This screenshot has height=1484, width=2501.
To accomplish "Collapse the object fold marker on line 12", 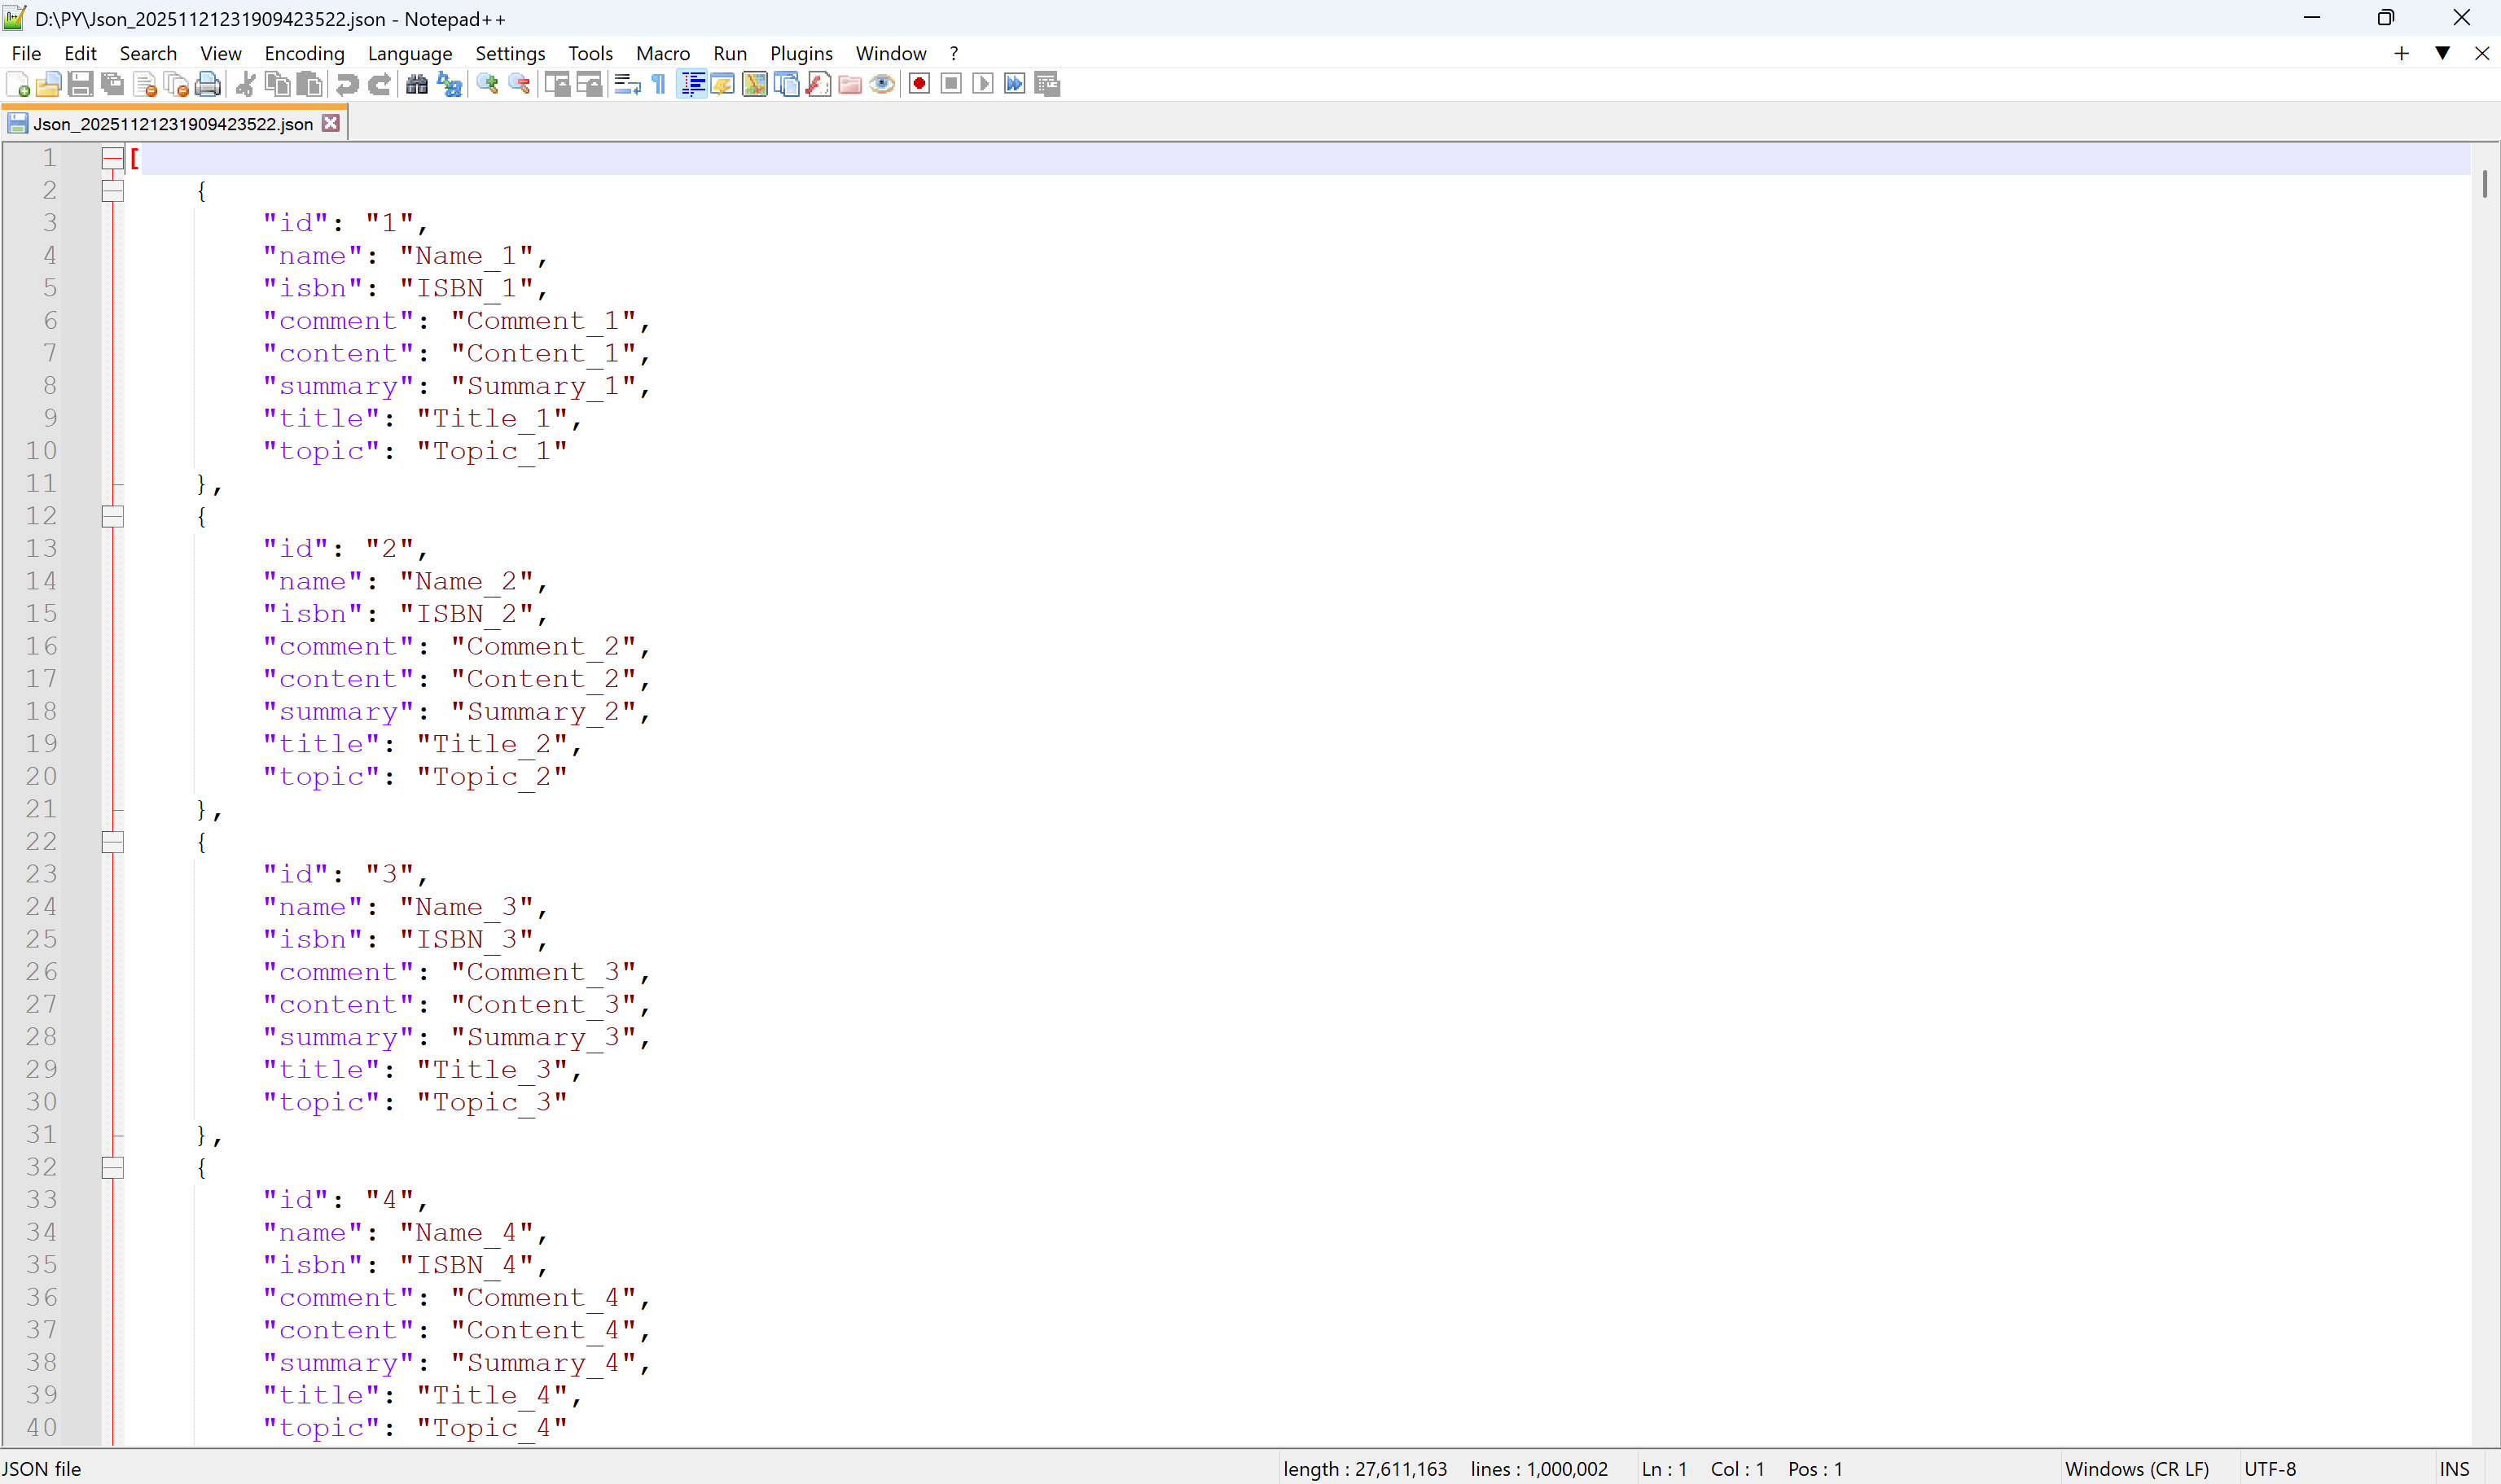I will point(112,516).
